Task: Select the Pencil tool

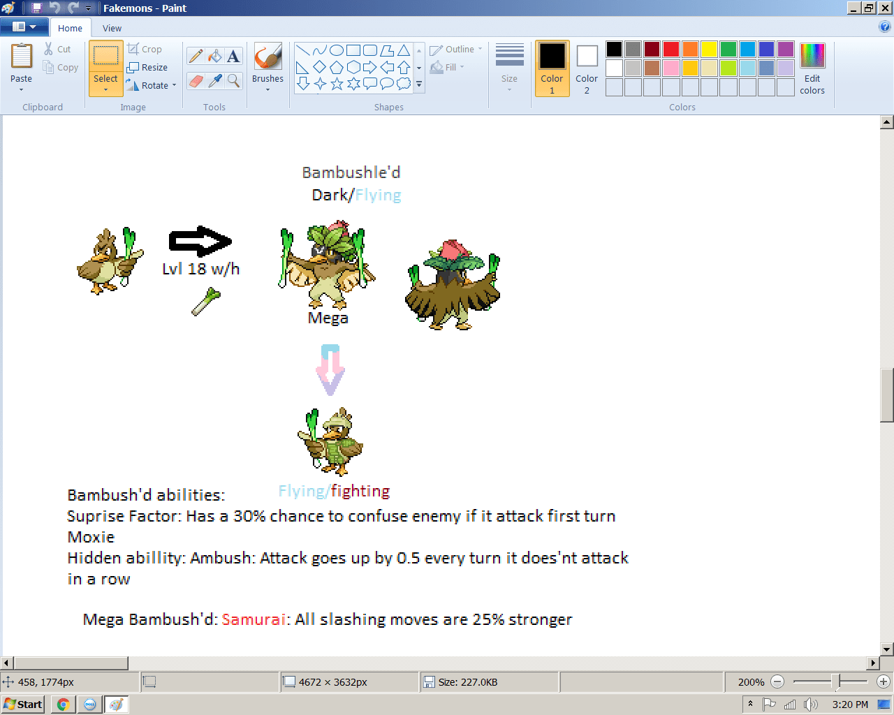Action: point(196,57)
